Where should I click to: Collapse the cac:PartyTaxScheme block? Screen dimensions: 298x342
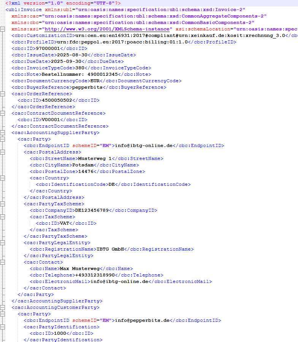click(x=3, y=204)
